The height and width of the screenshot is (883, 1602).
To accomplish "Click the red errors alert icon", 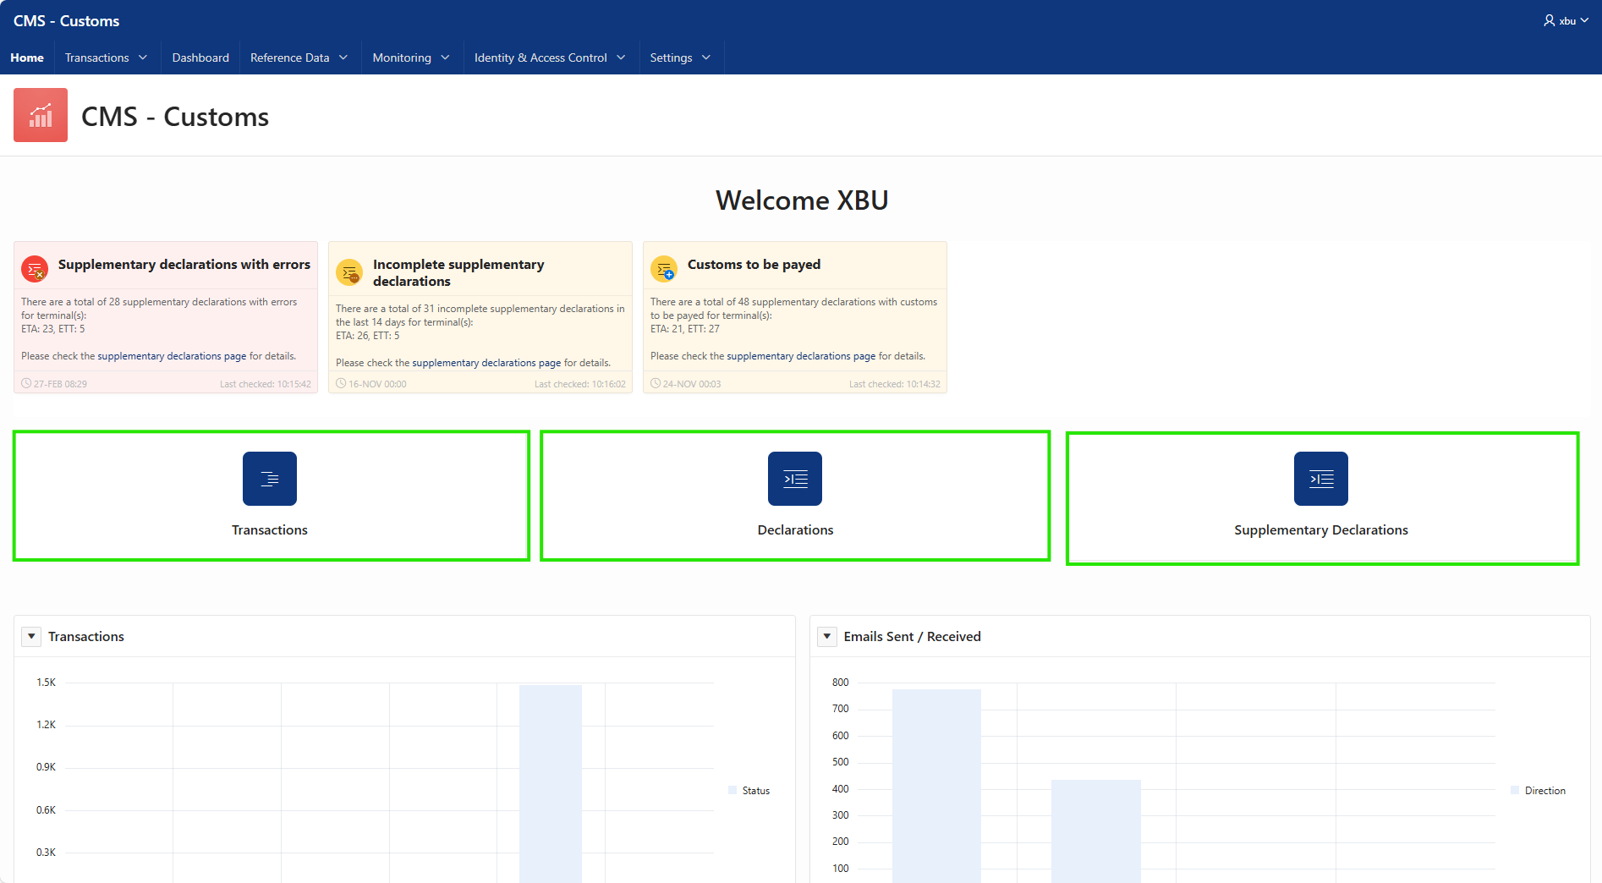I will click(x=35, y=269).
